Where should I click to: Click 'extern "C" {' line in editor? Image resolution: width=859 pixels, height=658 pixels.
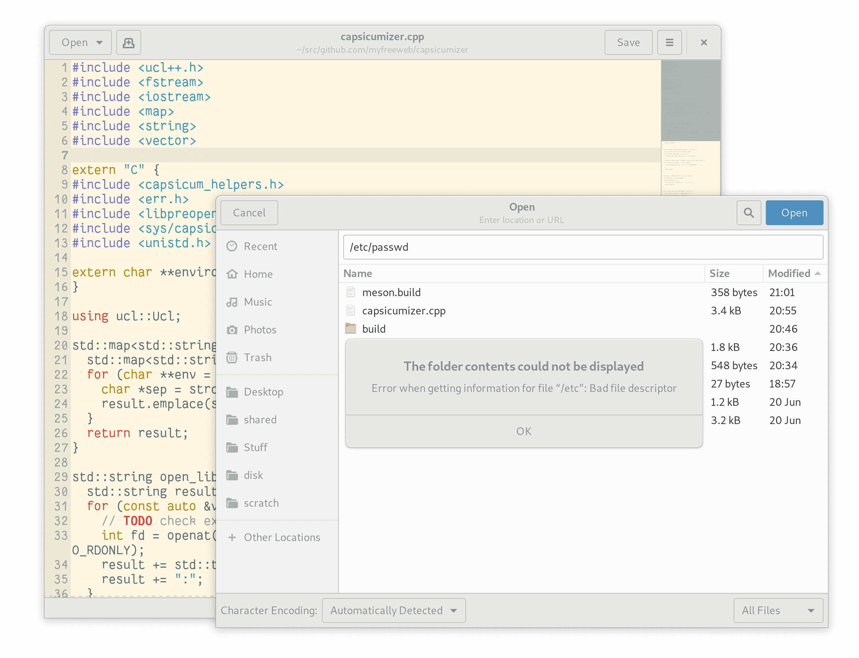(116, 170)
